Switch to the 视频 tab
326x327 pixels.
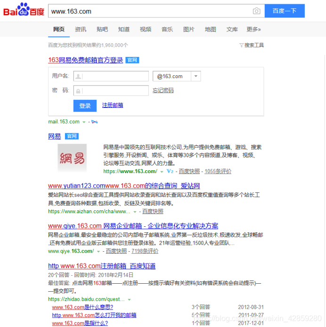click(146, 29)
